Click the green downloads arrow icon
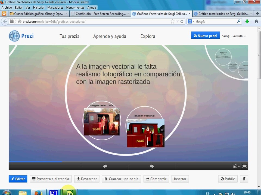 point(247,21)
